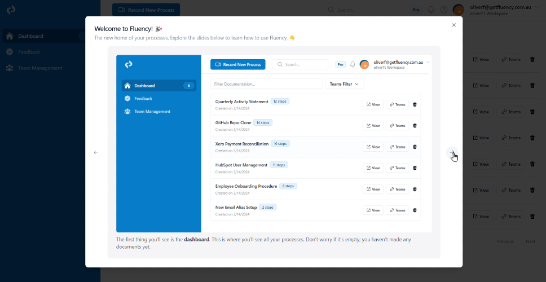
Task: Close the Welcome to Fluency dialog
Action: (x=453, y=25)
